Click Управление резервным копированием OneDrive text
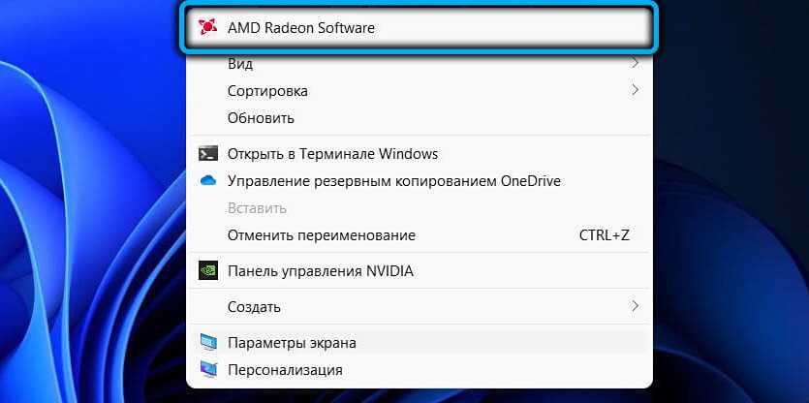 pyautogui.click(x=393, y=181)
